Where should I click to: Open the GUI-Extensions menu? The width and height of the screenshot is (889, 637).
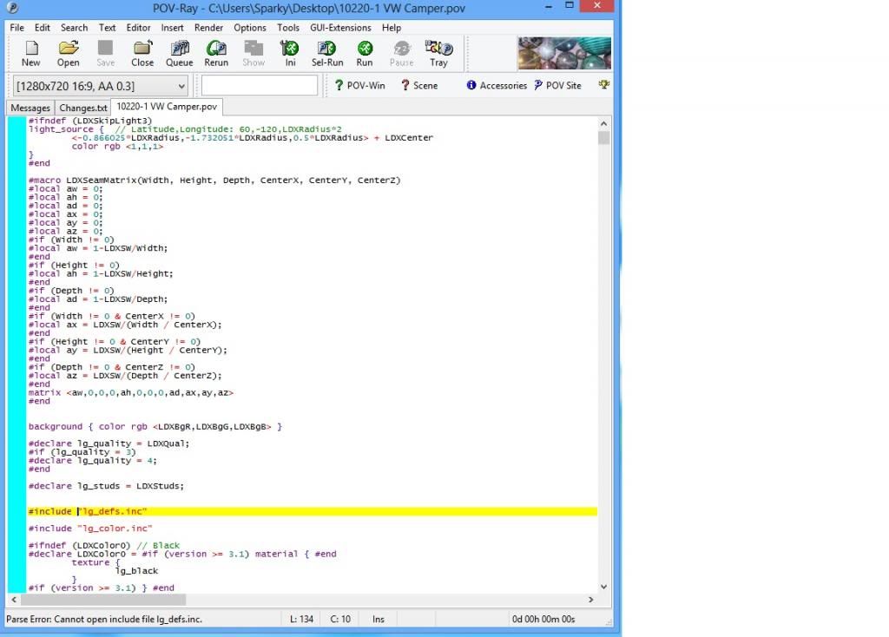[340, 28]
